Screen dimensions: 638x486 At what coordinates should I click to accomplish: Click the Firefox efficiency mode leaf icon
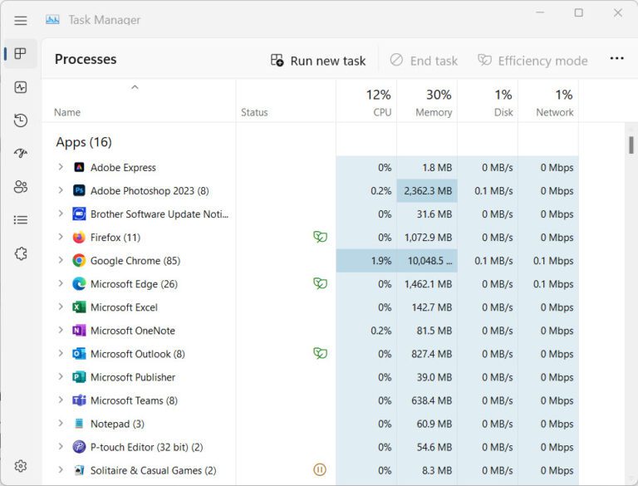320,238
